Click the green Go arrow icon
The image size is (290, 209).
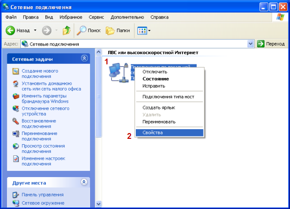pos(261,44)
